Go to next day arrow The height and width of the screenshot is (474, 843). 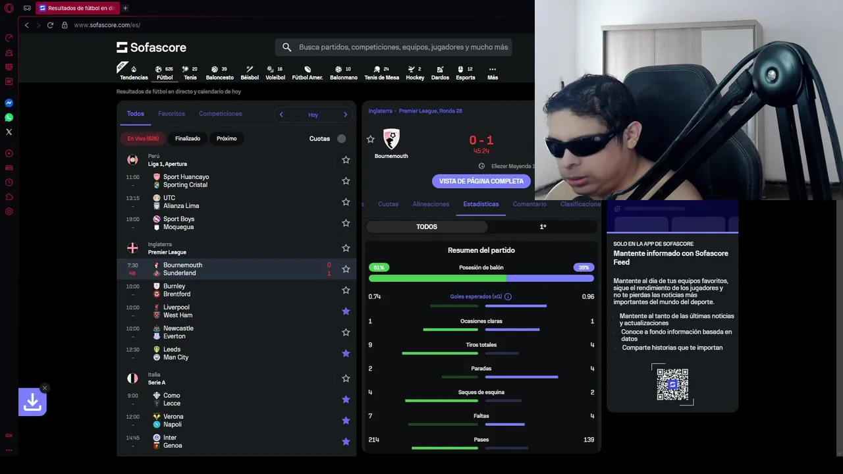(345, 115)
